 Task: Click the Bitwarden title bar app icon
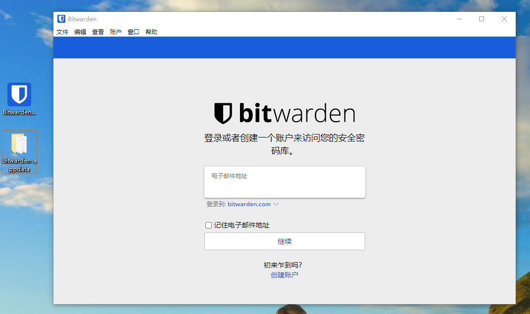click(x=61, y=19)
